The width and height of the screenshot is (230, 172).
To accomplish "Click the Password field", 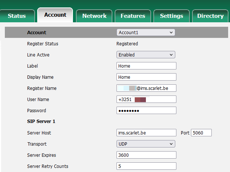I will [146, 111].
